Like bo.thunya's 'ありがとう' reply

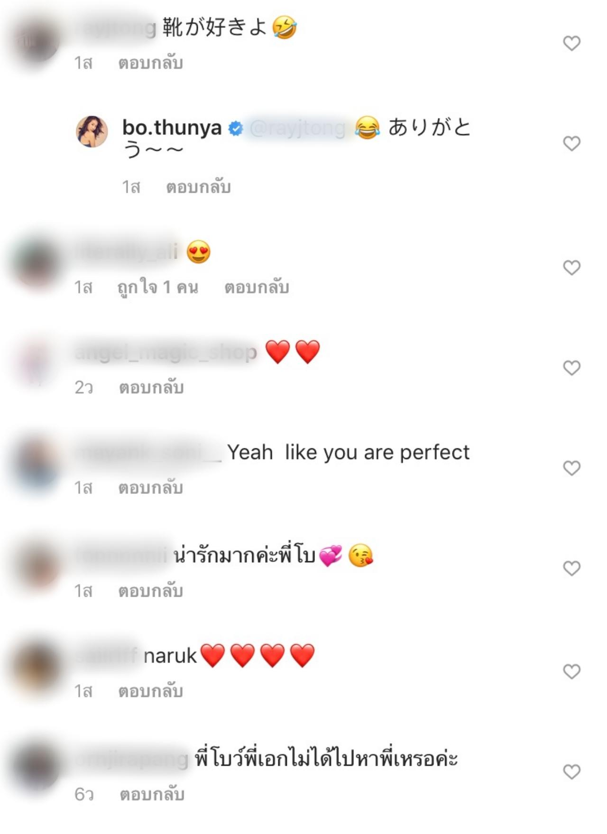571,143
